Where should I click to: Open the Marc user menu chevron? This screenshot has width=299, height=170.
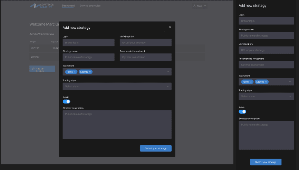pyautogui.click(x=205, y=6)
